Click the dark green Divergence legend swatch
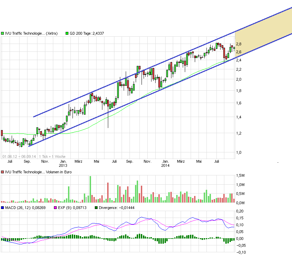292x255 pixels. pos(96,208)
